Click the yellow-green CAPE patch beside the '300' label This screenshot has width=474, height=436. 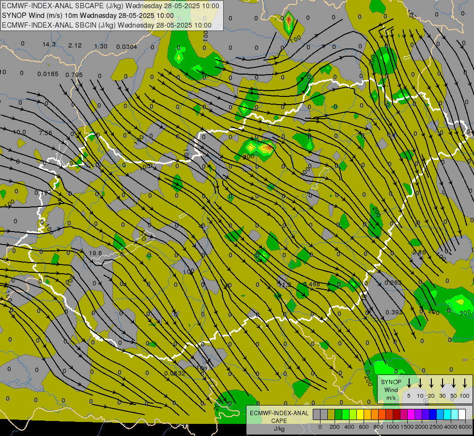(x=460, y=302)
